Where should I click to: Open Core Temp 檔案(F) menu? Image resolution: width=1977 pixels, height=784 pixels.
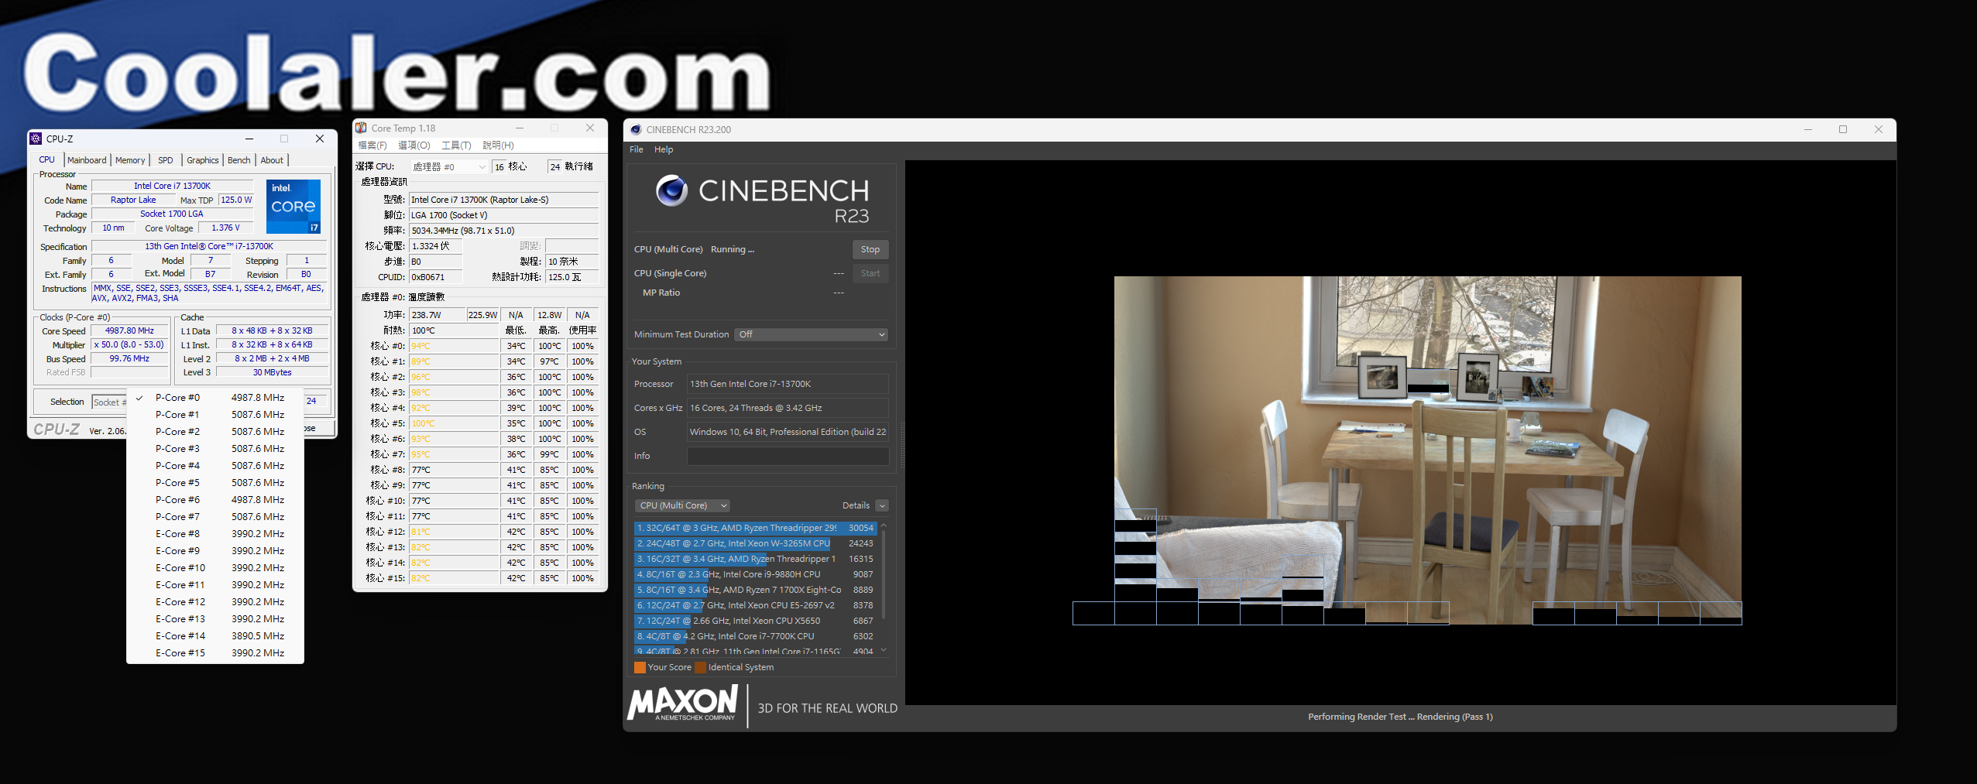(372, 146)
